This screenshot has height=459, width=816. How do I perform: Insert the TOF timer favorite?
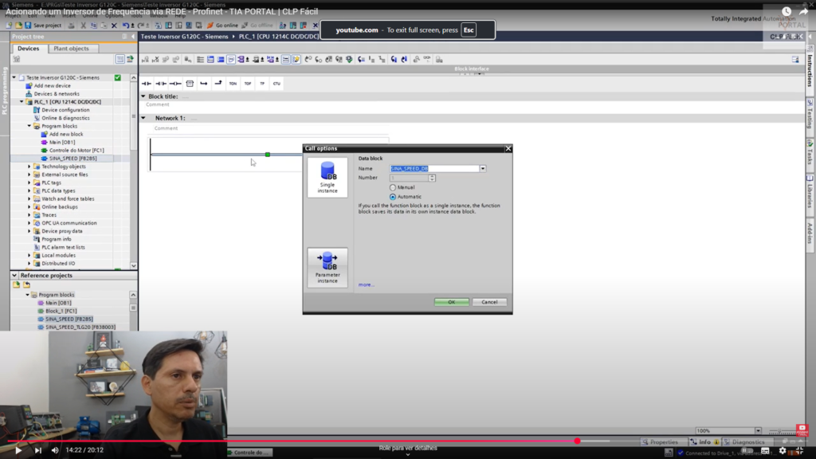click(x=248, y=83)
